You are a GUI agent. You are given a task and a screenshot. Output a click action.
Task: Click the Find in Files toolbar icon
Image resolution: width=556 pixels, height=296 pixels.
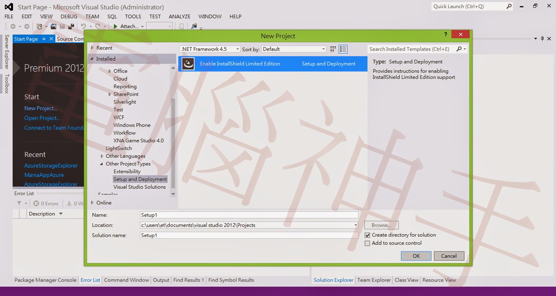click(x=194, y=26)
